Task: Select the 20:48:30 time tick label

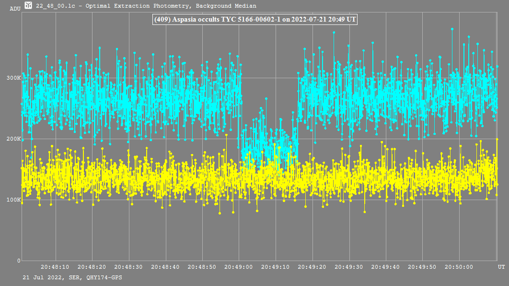Action: click(128, 267)
